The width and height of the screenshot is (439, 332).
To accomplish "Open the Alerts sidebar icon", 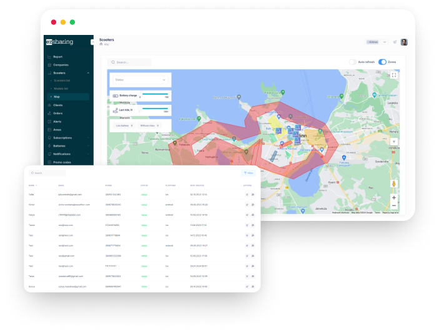I will click(x=49, y=122).
